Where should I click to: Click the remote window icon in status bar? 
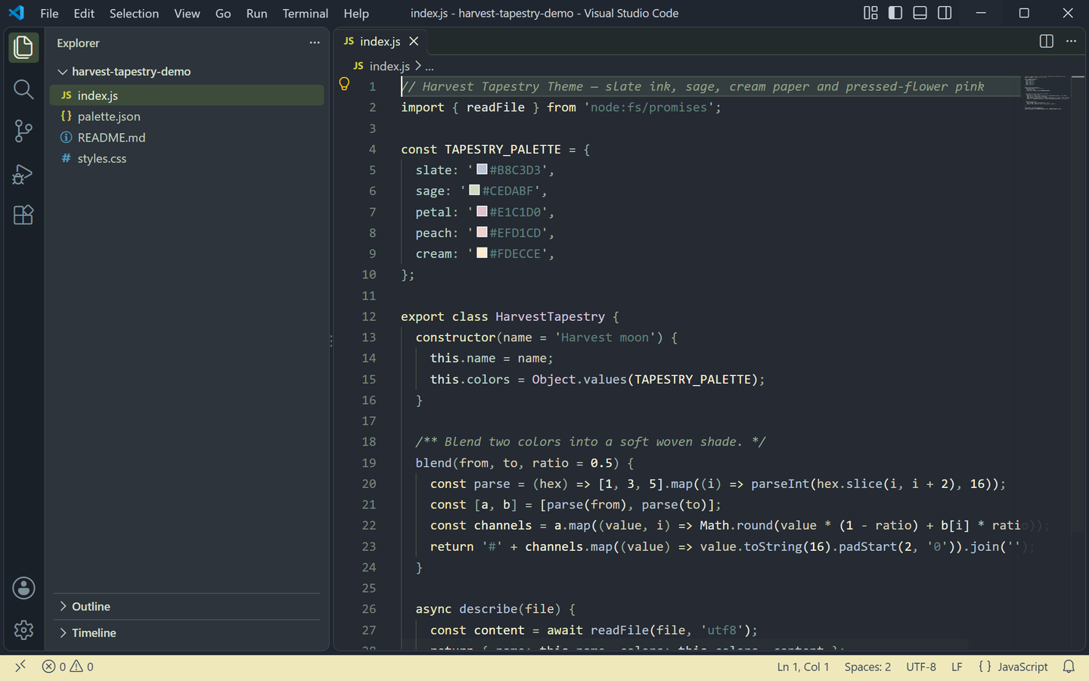20,667
